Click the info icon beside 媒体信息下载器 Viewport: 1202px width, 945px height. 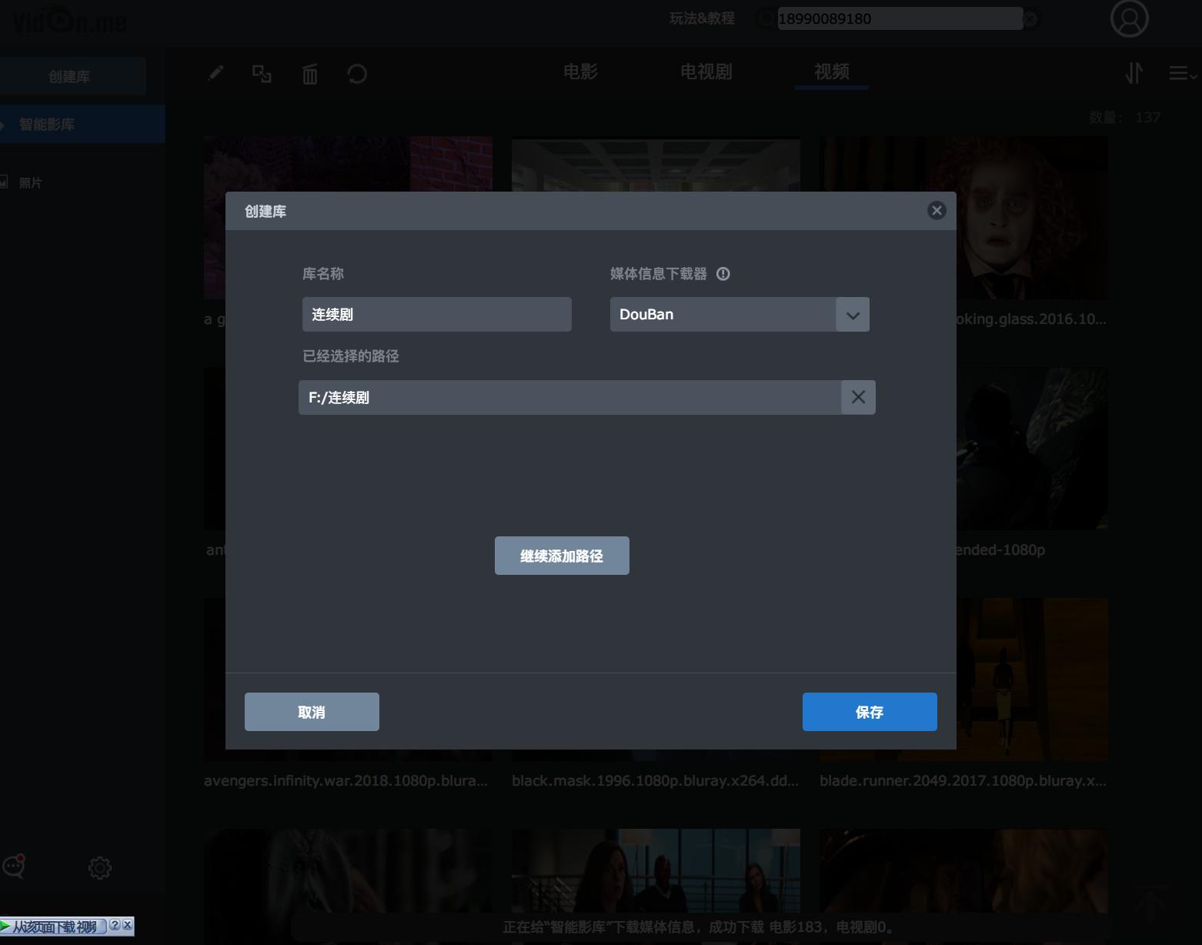click(x=723, y=274)
